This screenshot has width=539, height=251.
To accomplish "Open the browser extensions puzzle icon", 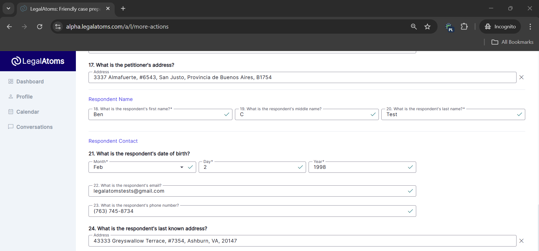I will [x=464, y=27].
